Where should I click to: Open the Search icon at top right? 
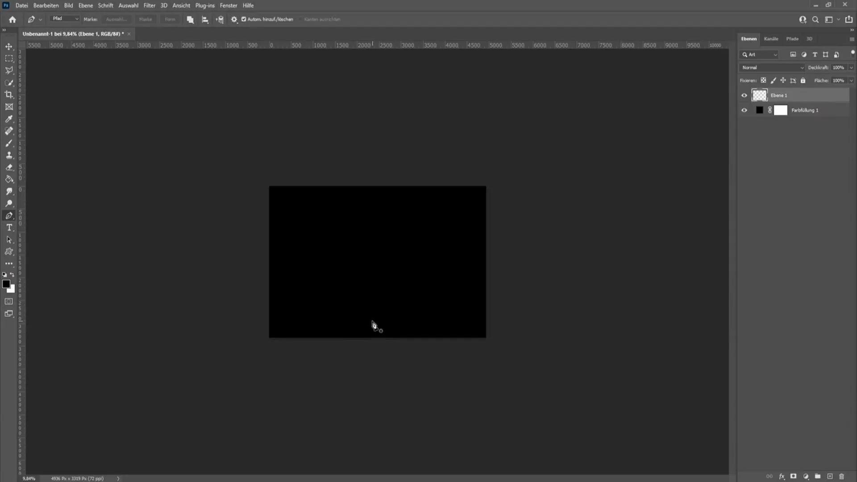pyautogui.click(x=815, y=20)
